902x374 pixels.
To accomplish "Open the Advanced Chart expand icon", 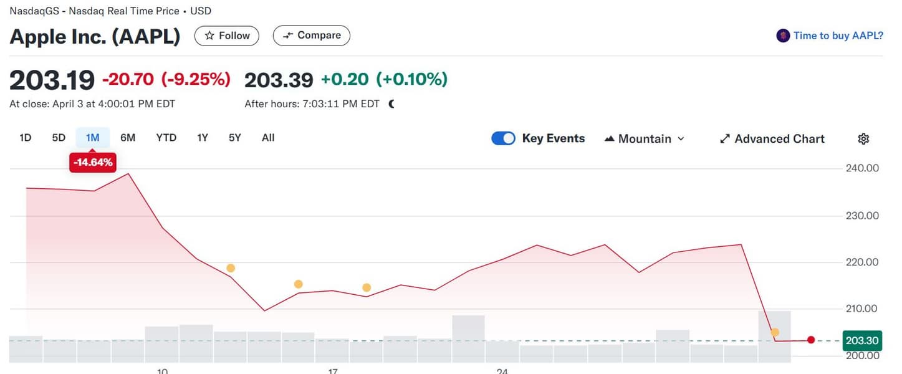I will [x=725, y=139].
